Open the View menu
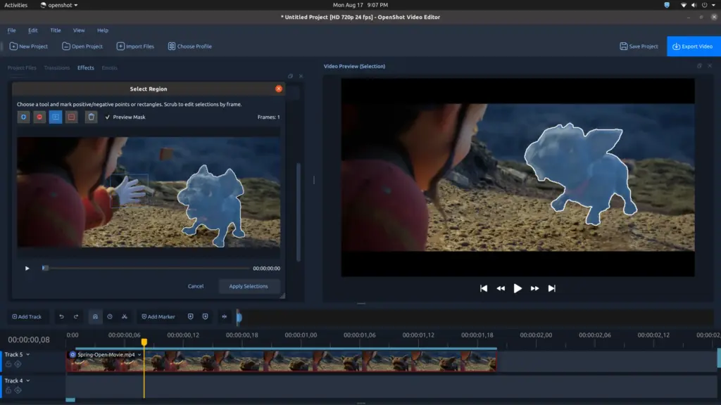The image size is (721, 405). coord(79,30)
